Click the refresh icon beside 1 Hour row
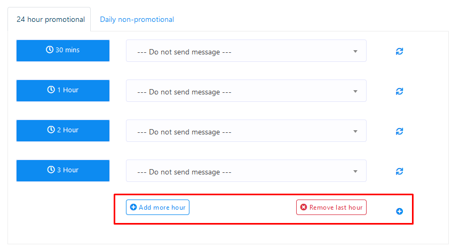 click(x=399, y=91)
